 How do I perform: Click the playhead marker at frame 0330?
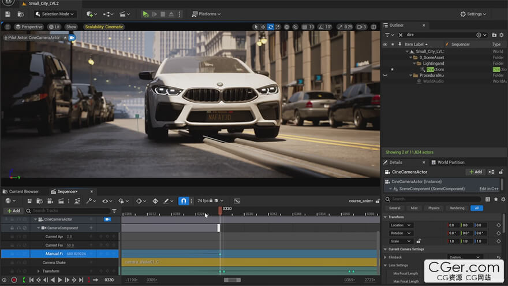(220, 210)
